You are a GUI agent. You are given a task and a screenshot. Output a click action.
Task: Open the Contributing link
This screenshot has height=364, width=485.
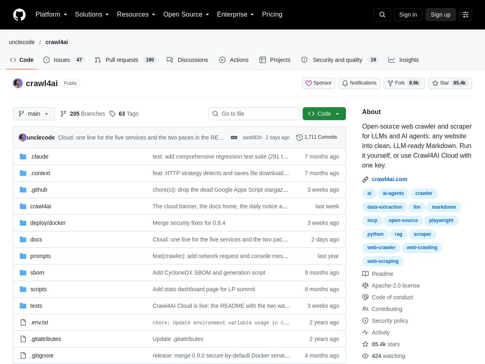(x=387, y=309)
